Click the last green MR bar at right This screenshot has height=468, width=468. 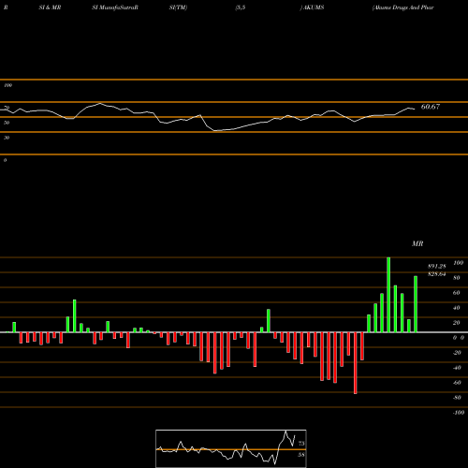coord(416,304)
